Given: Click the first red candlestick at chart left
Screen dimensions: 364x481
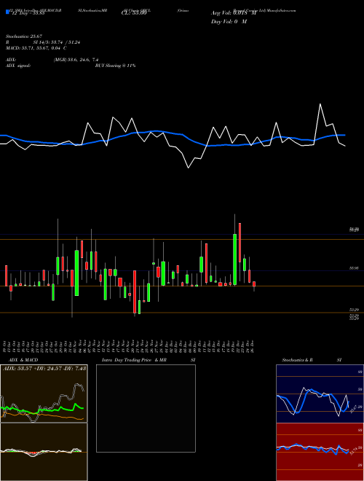Looking at the screenshot, I should pos(6,275).
